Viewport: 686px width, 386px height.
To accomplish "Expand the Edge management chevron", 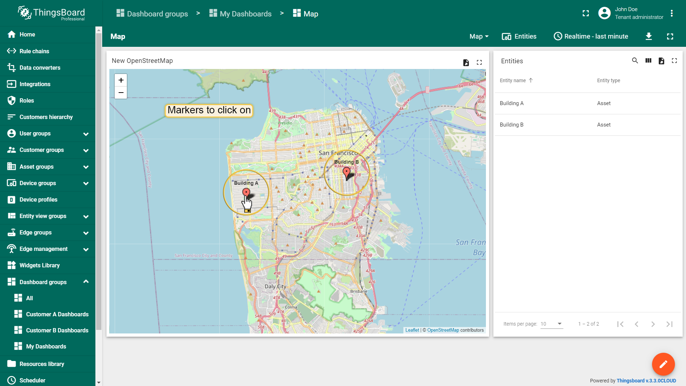I will point(86,249).
